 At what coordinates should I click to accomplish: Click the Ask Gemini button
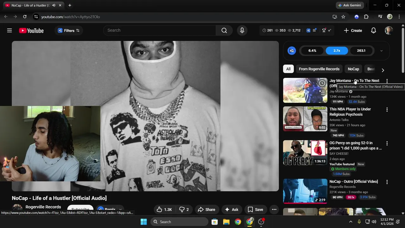[350, 5]
